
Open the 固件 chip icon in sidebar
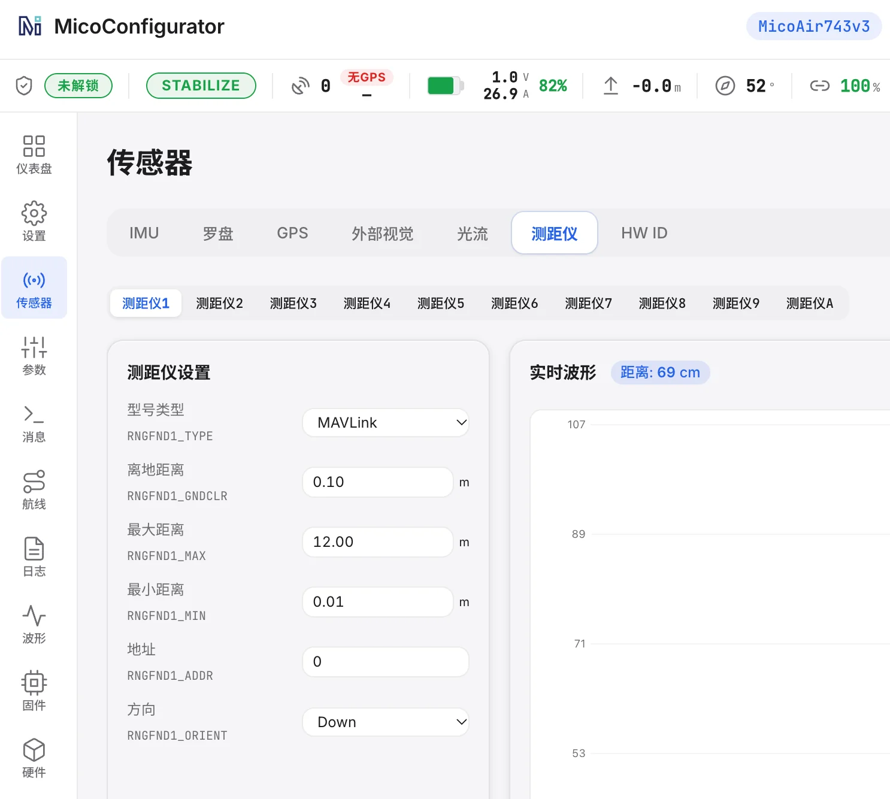click(34, 683)
